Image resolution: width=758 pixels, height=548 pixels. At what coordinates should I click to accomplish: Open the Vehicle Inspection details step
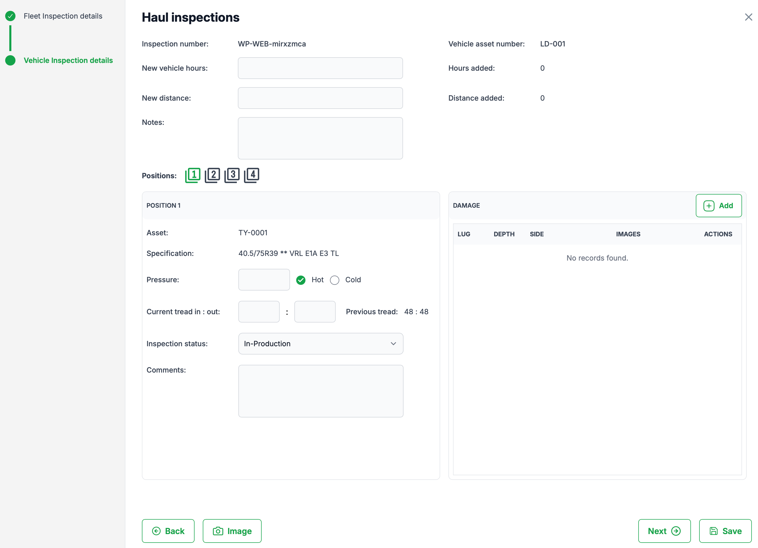click(68, 60)
